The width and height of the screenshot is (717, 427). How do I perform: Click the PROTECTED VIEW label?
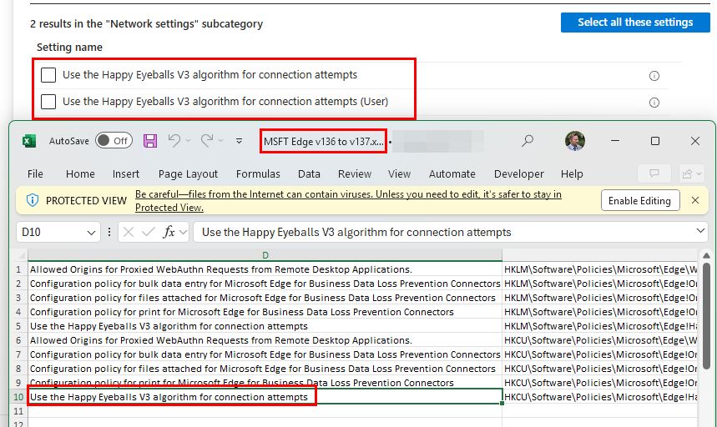[86, 200]
